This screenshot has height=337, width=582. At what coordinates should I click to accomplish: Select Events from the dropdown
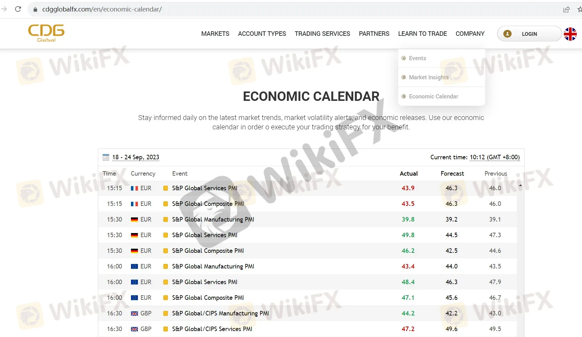point(417,58)
